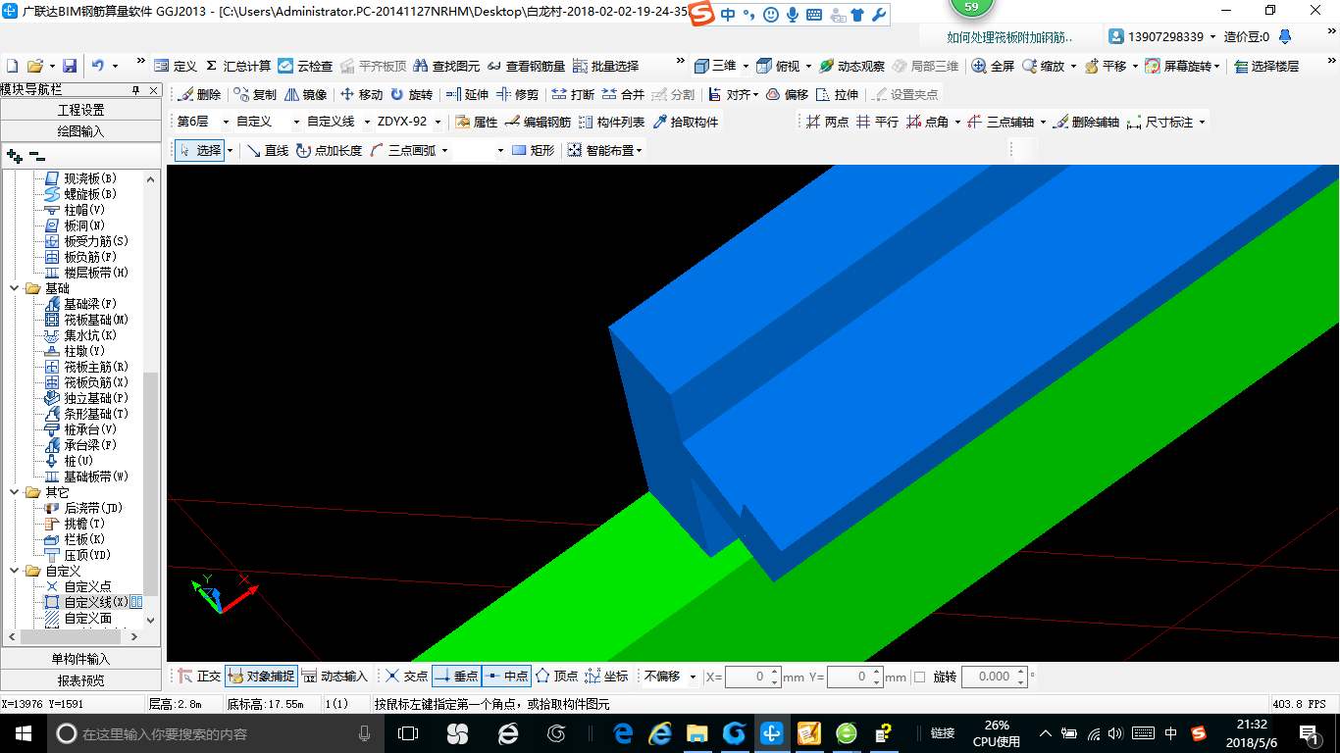Select the 修剪 trim tool

tap(517, 94)
